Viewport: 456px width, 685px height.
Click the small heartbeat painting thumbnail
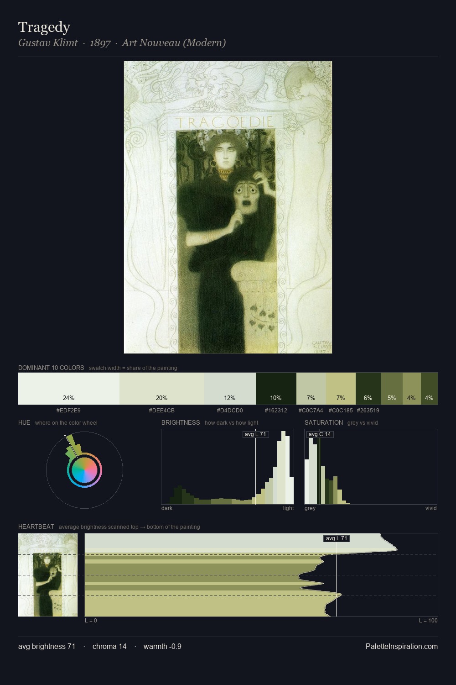48,575
